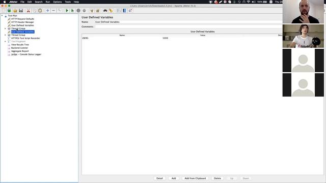This screenshot has width=326, height=183.
Task: Open the File menu
Action: (22, 2)
